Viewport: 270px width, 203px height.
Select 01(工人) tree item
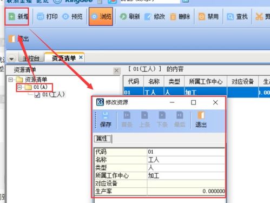tap(54, 95)
